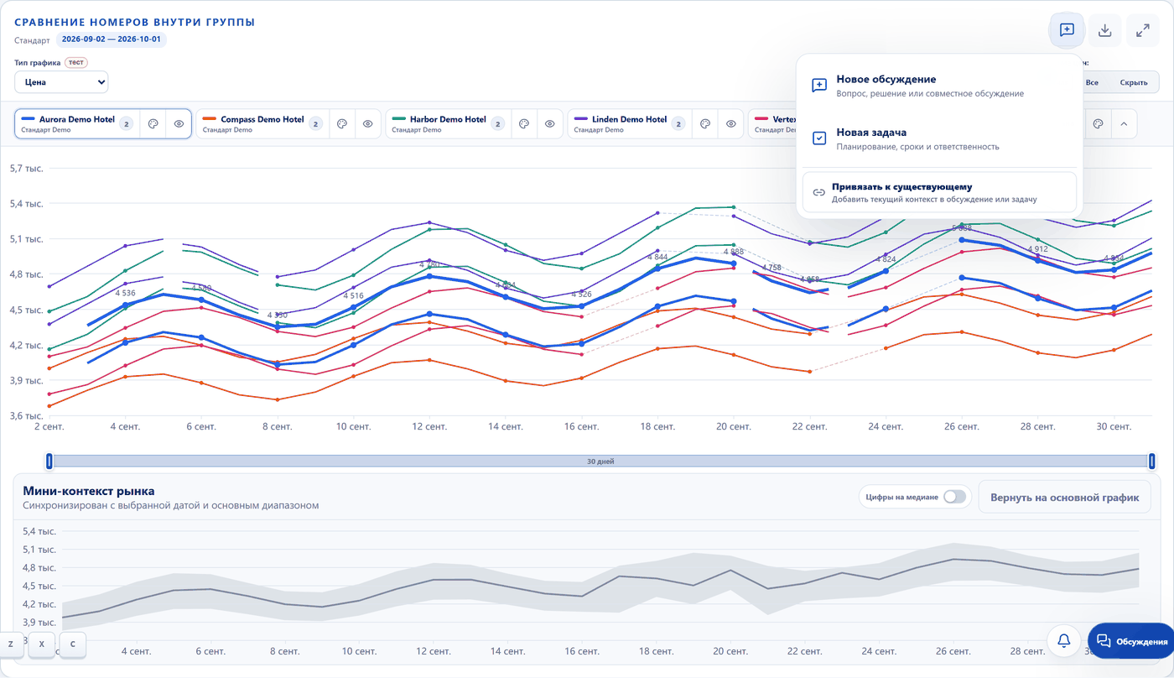Open color palette for Harbor Demo Hotel
Image resolution: width=1174 pixels, height=678 pixels.
click(x=524, y=124)
